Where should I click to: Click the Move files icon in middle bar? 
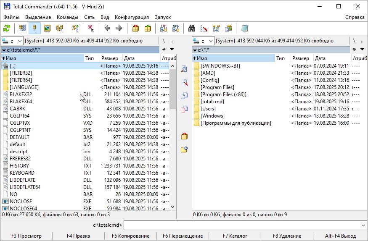tap(184, 110)
